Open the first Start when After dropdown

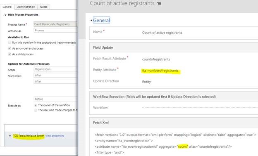(x=55, y=76)
